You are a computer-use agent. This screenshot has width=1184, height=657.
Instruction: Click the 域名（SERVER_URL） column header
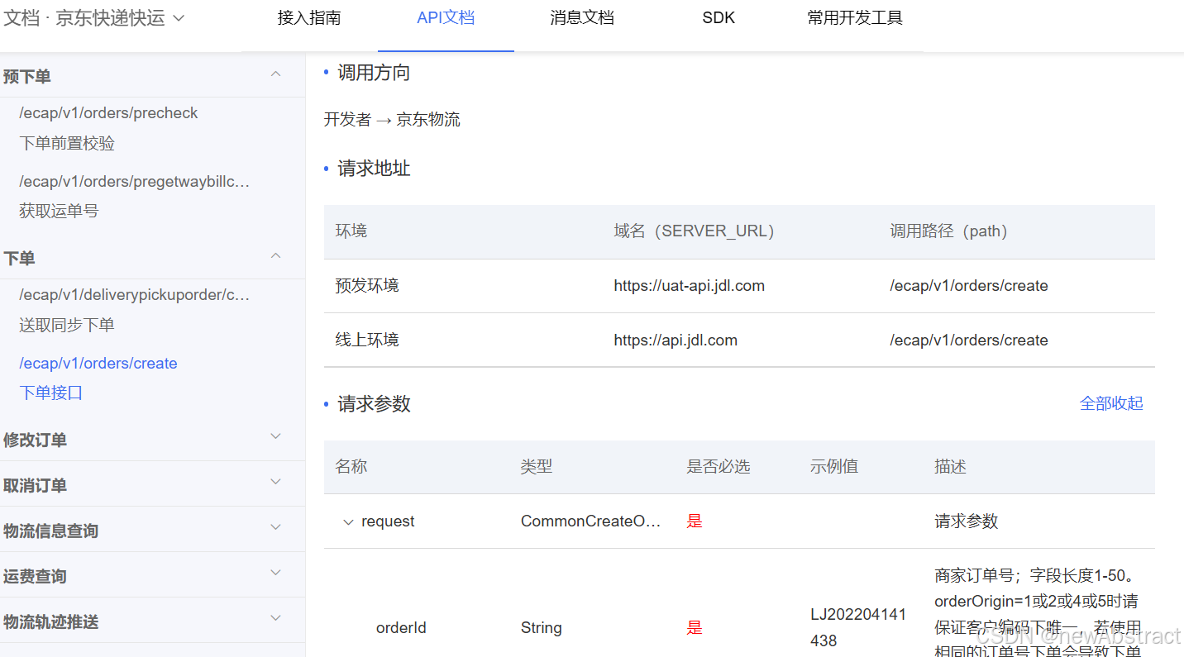pos(694,231)
